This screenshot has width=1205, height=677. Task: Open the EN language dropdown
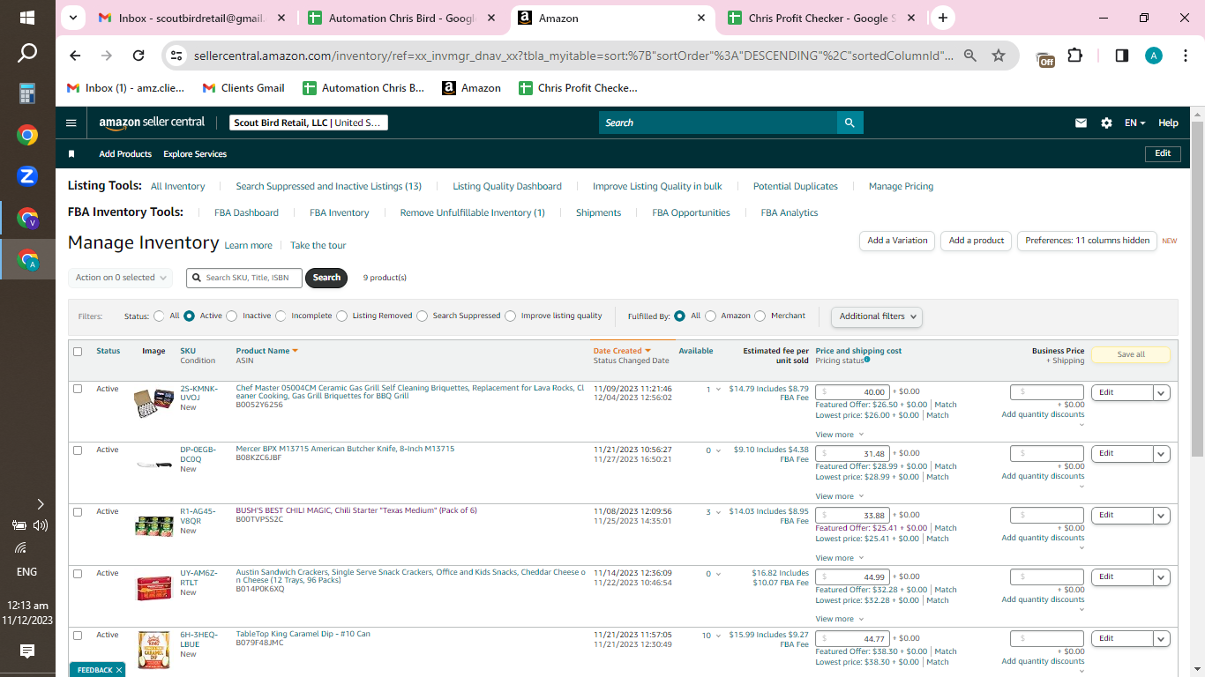[1134, 123]
